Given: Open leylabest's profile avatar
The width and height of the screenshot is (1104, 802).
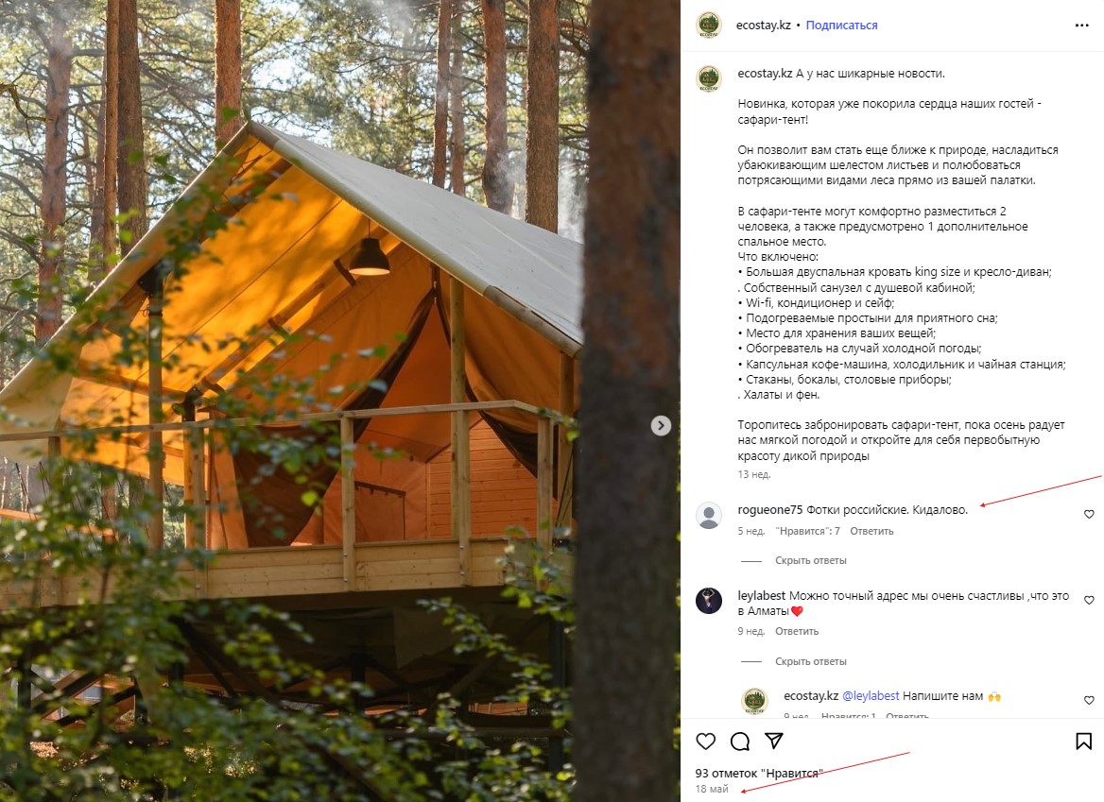Looking at the screenshot, I should [x=709, y=601].
